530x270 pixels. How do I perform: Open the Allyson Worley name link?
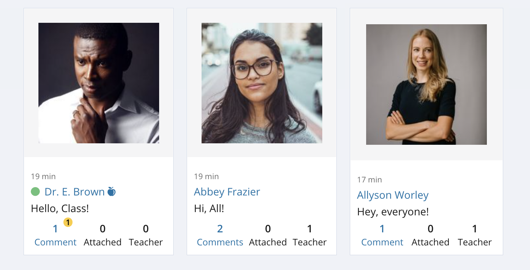tap(393, 195)
